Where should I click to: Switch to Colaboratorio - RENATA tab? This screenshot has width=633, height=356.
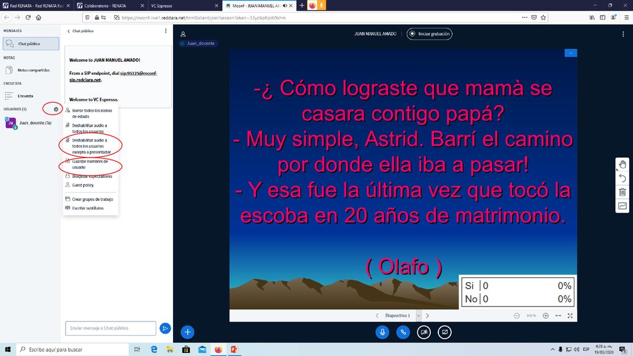[x=110, y=6]
